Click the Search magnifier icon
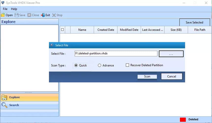 tap(4, 105)
